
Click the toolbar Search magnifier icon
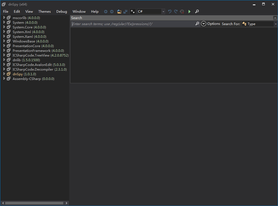[197, 12]
